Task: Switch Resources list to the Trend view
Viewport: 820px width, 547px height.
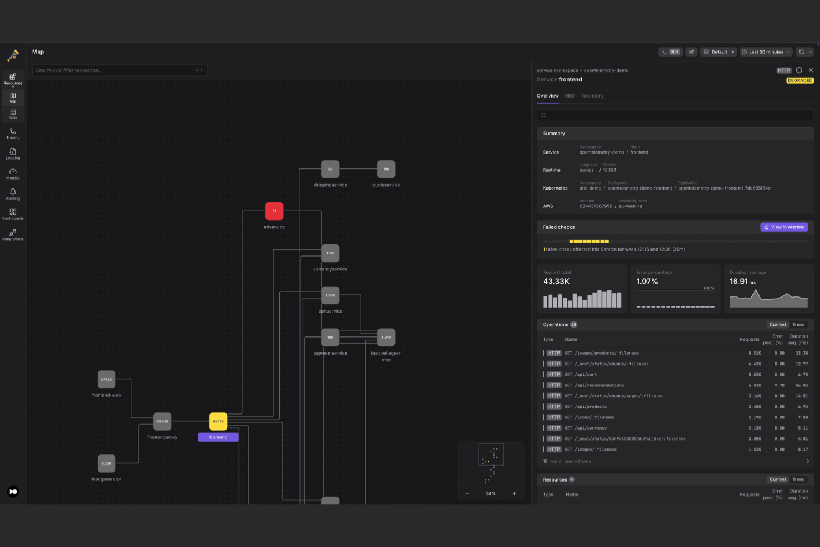Action: pos(798,479)
